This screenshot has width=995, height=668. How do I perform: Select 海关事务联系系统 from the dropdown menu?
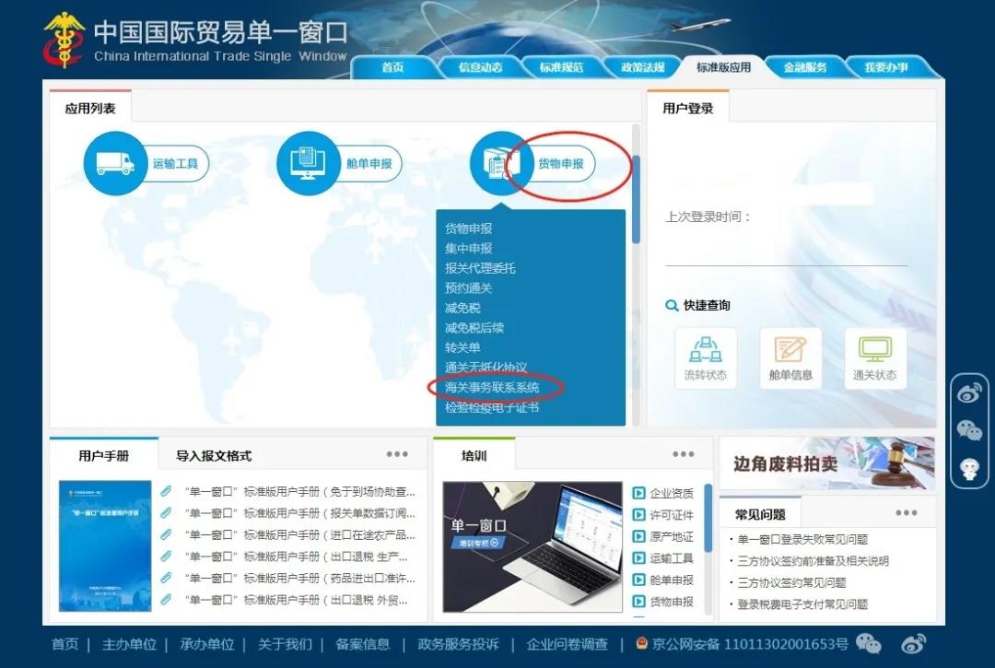coord(492,388)
